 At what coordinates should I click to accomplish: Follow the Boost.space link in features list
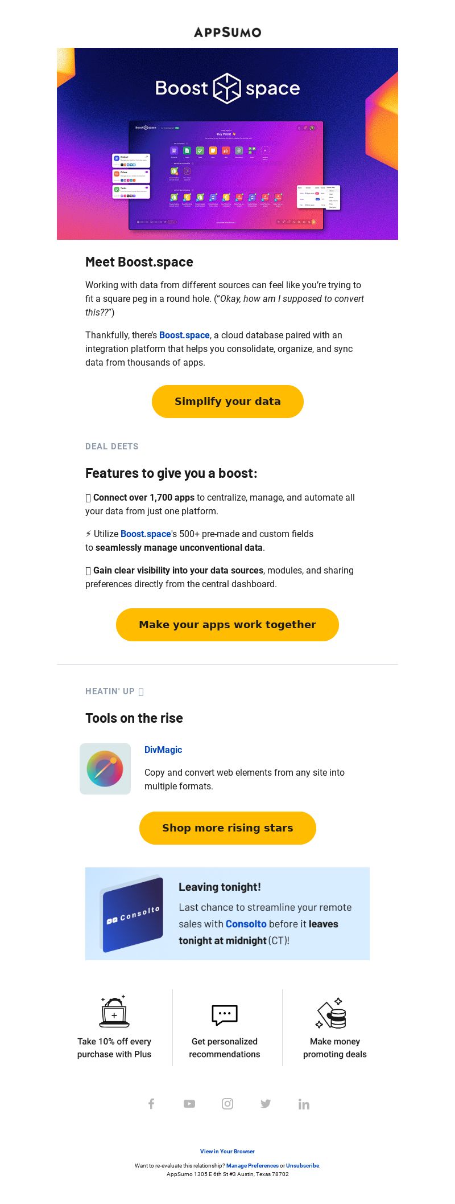click(146, 534)
